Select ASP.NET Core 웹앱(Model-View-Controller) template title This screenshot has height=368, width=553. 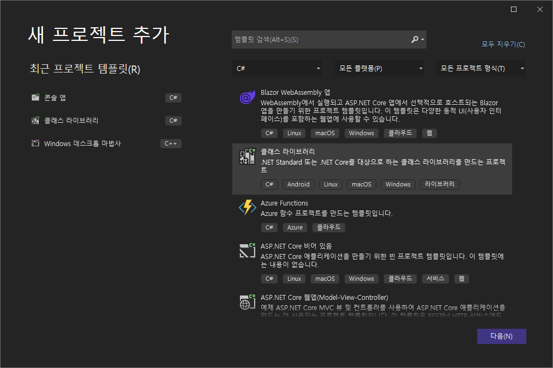pos(324,298)
